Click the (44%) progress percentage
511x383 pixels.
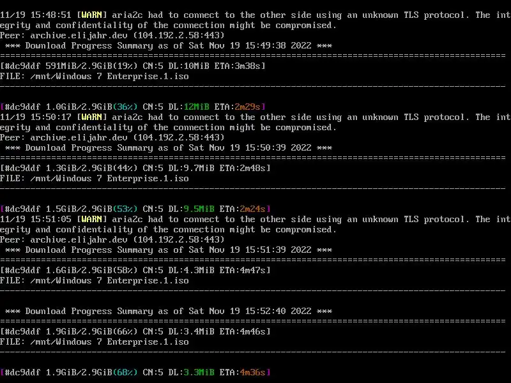click(125, 168)
